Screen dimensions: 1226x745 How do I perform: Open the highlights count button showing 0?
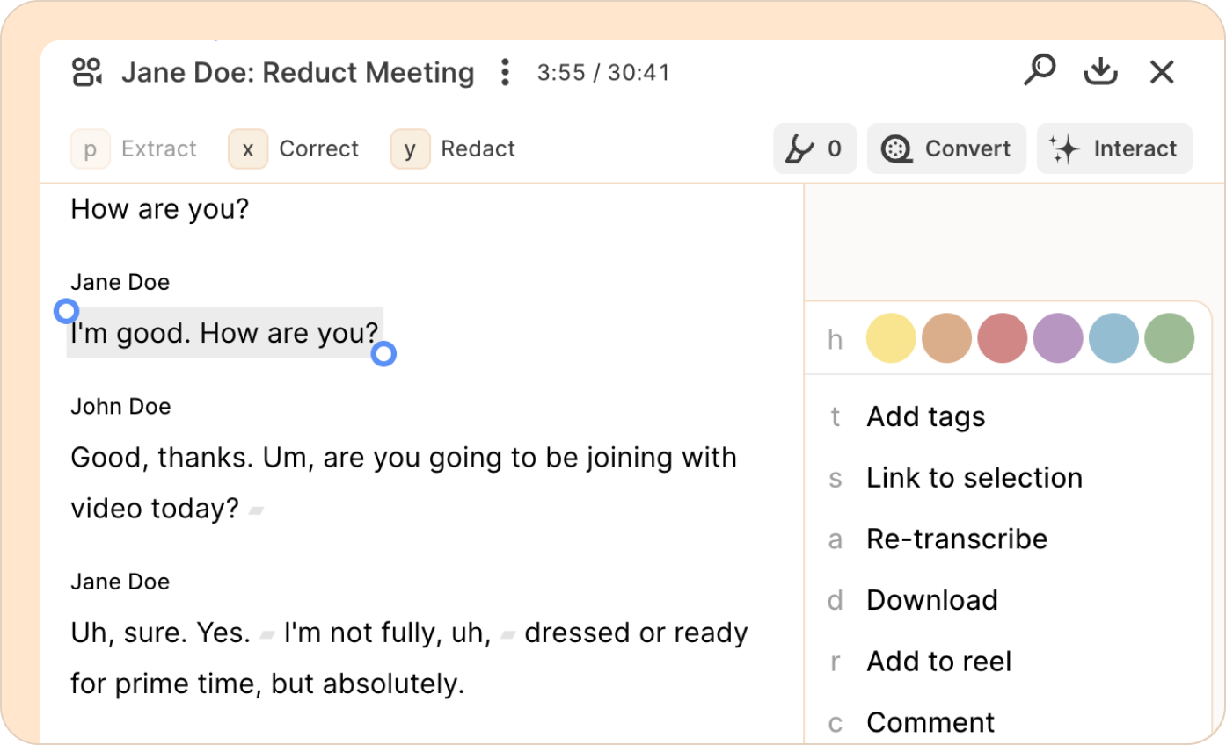coord(814,148)
